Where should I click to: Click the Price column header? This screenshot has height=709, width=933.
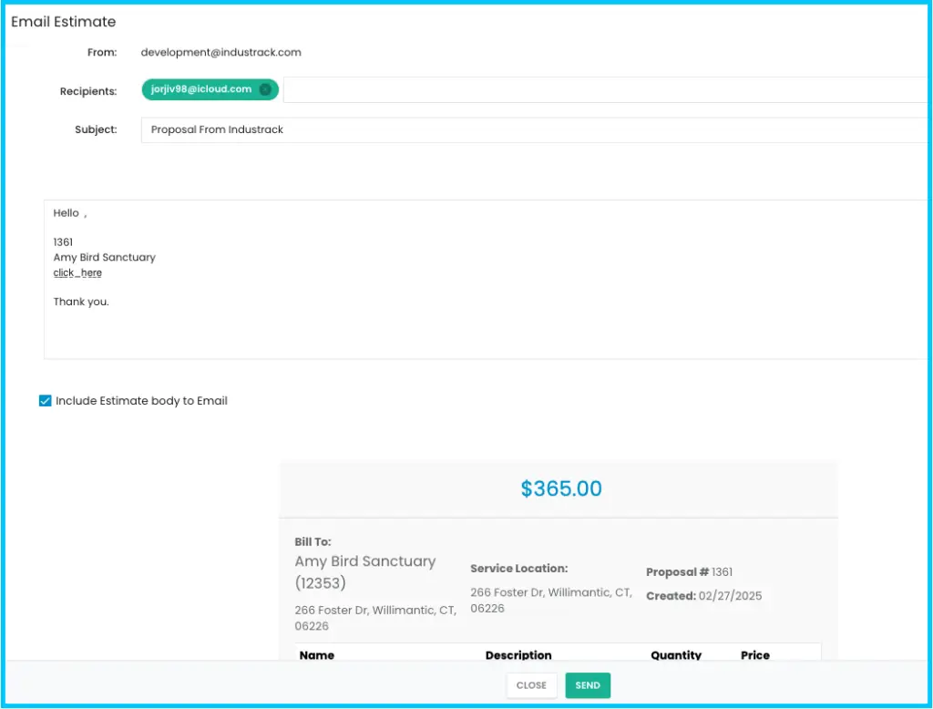click(755, 655)
